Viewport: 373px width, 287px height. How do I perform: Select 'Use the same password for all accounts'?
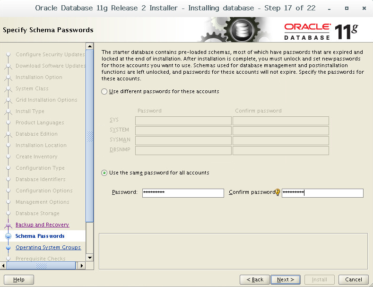(104, 173)
